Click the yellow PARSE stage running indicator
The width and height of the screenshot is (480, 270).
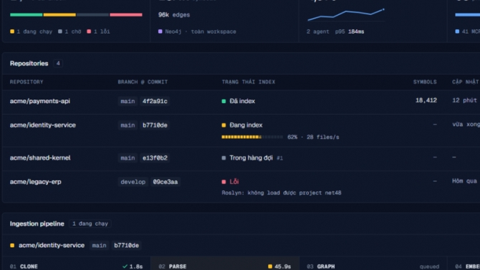tap(270, 266)
